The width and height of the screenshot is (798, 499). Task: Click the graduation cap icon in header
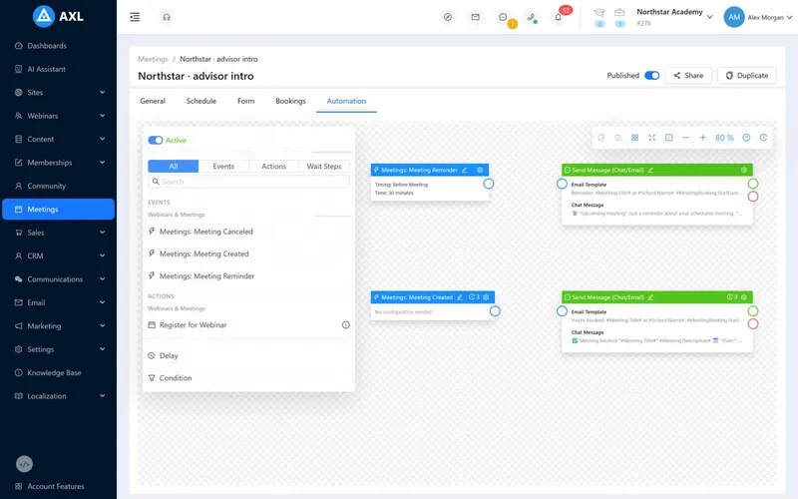(599, 13)
